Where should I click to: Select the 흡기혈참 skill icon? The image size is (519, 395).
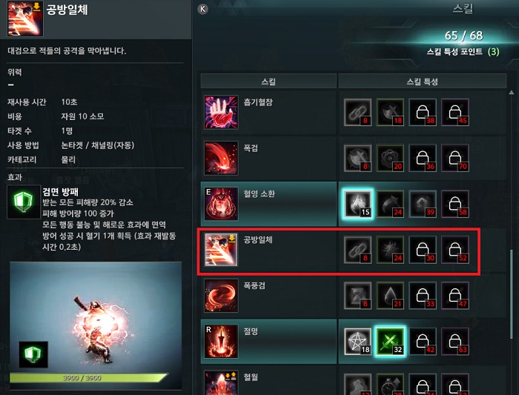tap(221, 112)
